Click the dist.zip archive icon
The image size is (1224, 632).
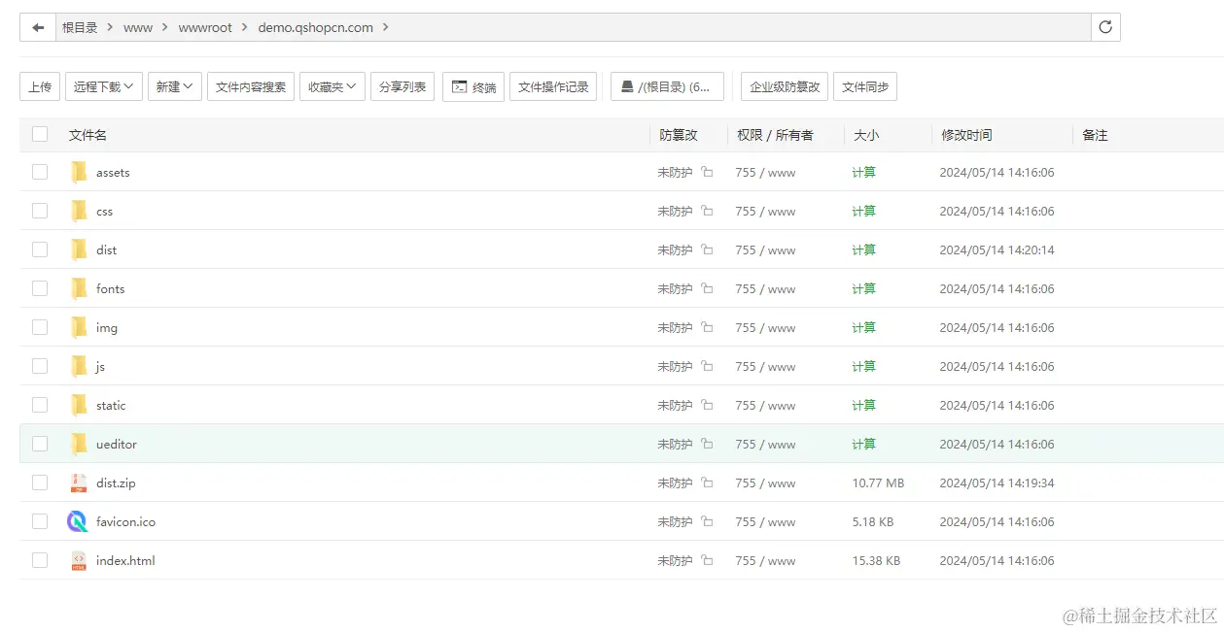pos(79,482)
